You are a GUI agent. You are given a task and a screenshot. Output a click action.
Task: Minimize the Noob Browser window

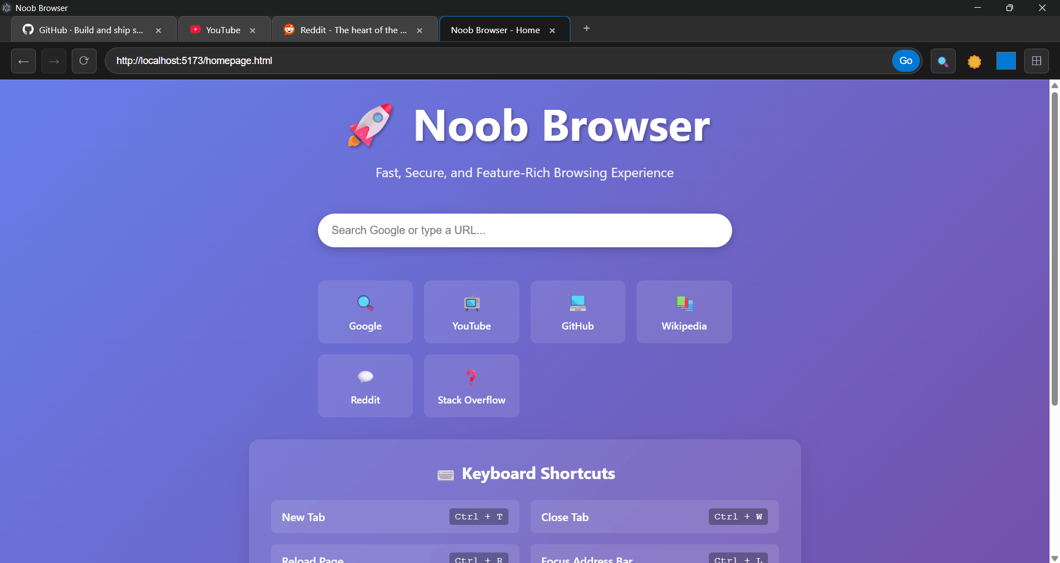click(977, 8)
